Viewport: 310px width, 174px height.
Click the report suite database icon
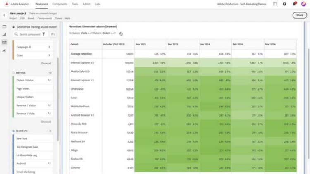pyautogui.click(x=14, y=27)
